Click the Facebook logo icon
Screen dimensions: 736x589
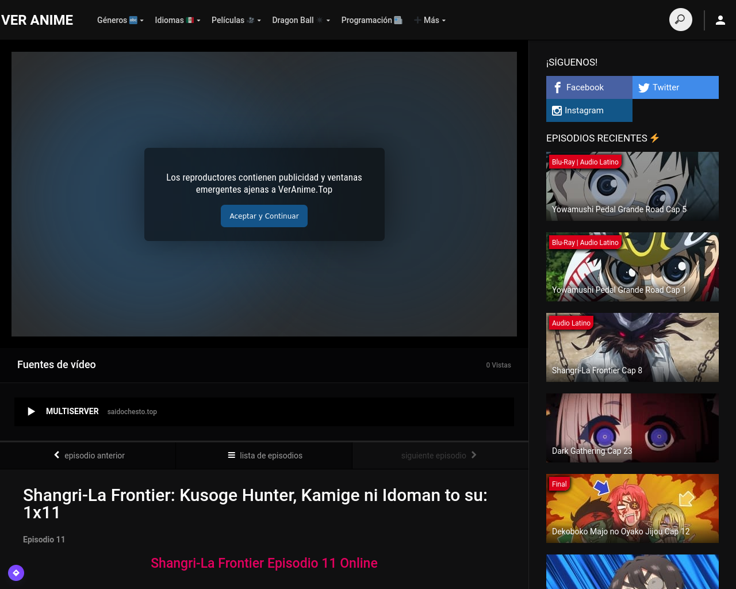tap(557, 87)
